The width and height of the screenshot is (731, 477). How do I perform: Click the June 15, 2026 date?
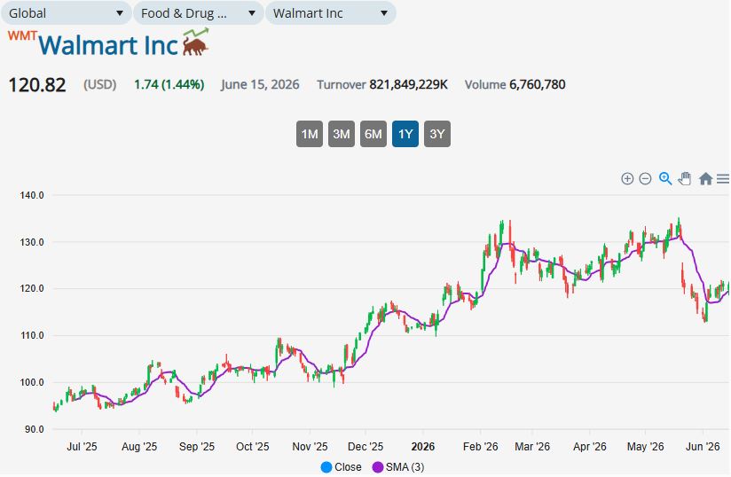click(x=260, y=85)
